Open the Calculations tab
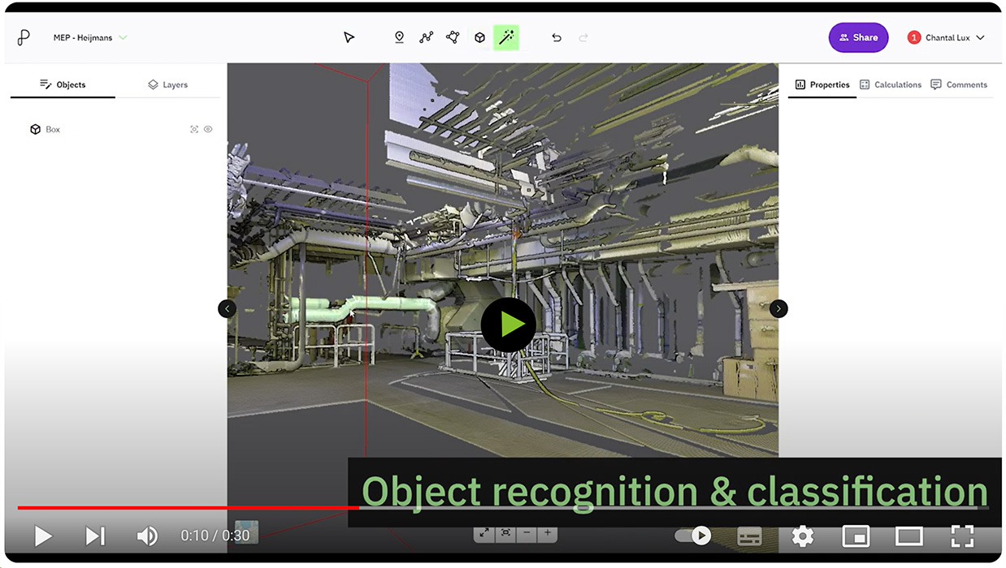Image resolution: width=1006 pixels, height=568 pixels. coord(891,84)
